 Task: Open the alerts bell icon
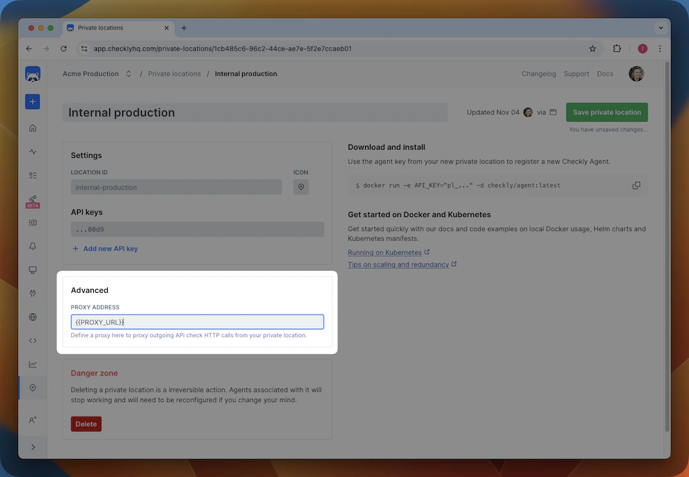[33, 246]
